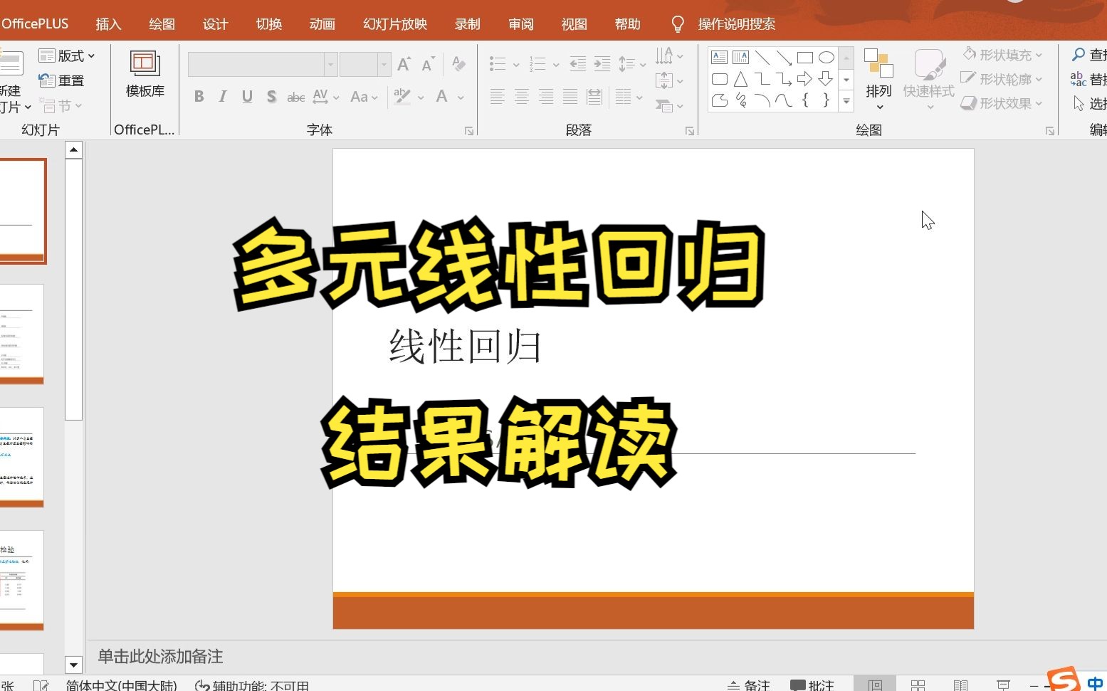
Task: Select the curly brace shape tool
Action: 806,101
